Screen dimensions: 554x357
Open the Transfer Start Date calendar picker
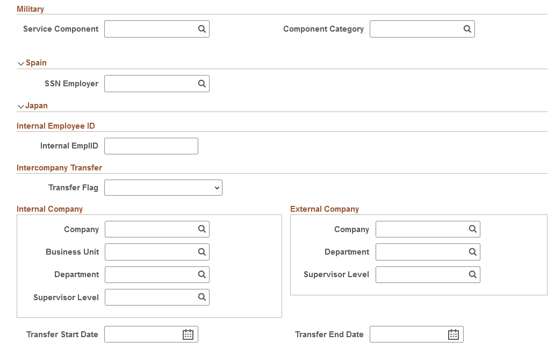[188, 334]
